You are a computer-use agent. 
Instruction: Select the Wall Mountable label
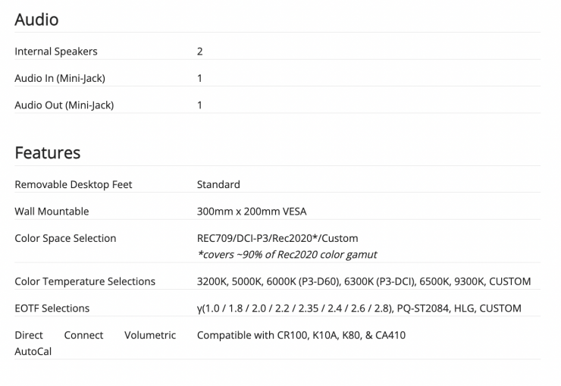coord(52,211)
